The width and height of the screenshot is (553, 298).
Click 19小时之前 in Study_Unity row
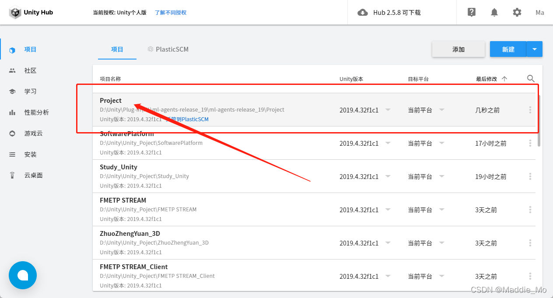coord(491,176)
